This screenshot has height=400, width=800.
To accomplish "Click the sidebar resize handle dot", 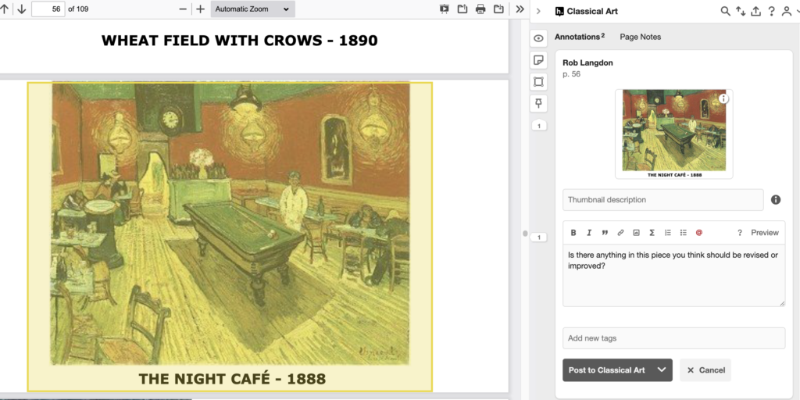I will [x=525, y=234].
